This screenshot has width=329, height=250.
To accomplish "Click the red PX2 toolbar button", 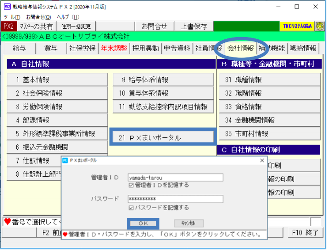I will 9,27.
